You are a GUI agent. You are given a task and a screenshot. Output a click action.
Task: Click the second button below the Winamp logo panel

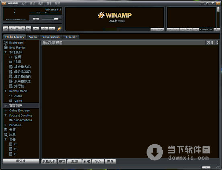(x=160, y=29)
